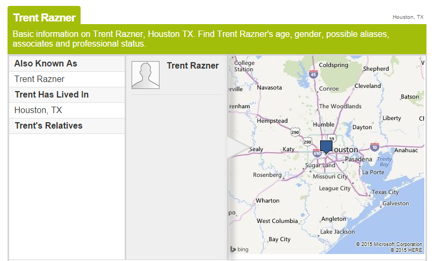Open the Trent Razner alias entry

(x=39, y=79)
